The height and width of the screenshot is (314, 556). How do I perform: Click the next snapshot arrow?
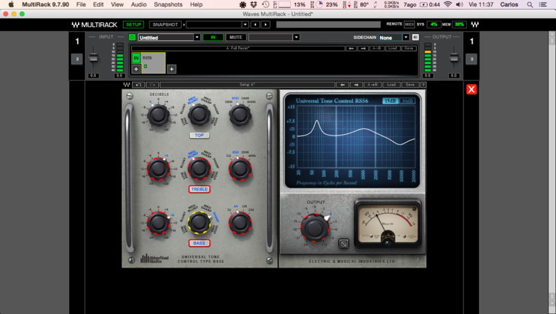click(x=265, y=24)
